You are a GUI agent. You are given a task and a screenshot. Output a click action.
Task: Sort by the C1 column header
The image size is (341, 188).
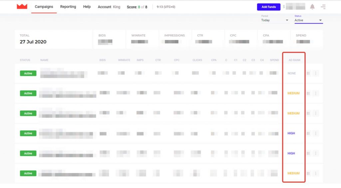(x=235, y=60)
